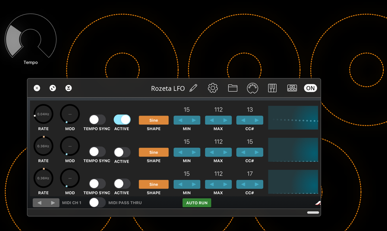This screenshot has width=387, height=231.
Task: Click the pencil rename icon beside Rozeta LFO
Action: (x=193, y=88)
